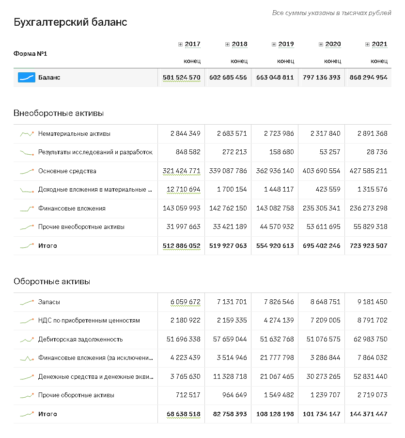Click value 2 891 368 for 2021

373,133
